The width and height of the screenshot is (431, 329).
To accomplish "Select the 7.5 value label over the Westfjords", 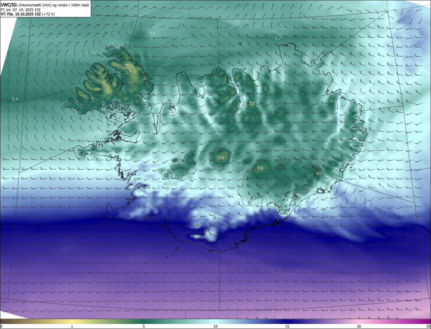I will pos(117,46).
